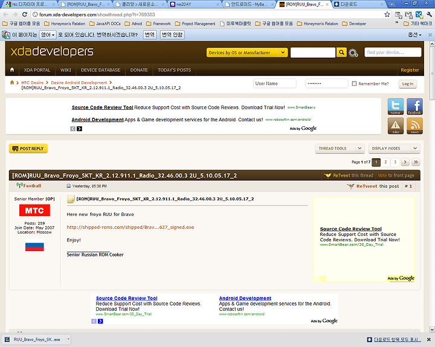Screen dimensions: 435x347
Task: Switch to the htc browser tab
Action: click(x=29, y=4)
